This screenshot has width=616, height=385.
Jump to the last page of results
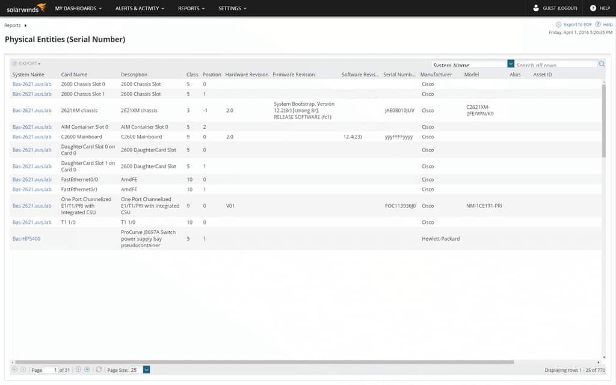click(85, 369)
